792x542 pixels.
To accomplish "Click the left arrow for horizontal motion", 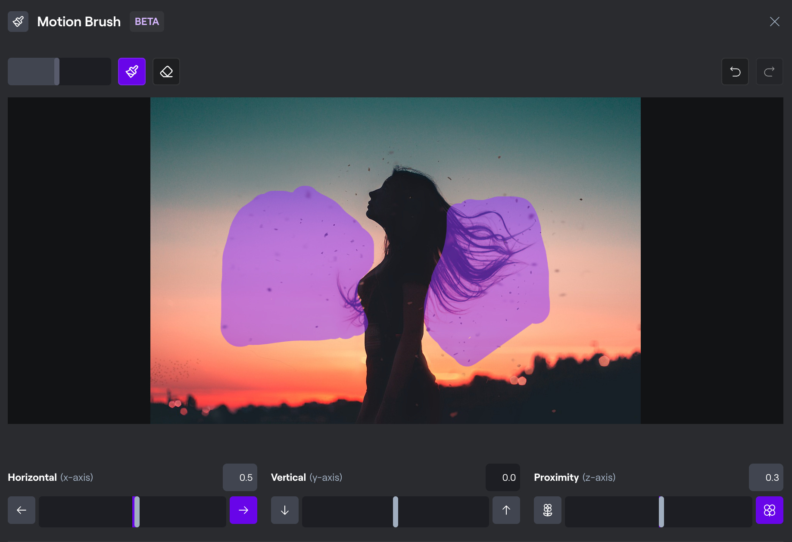I will pyautogui.click(x=22, y=510).
